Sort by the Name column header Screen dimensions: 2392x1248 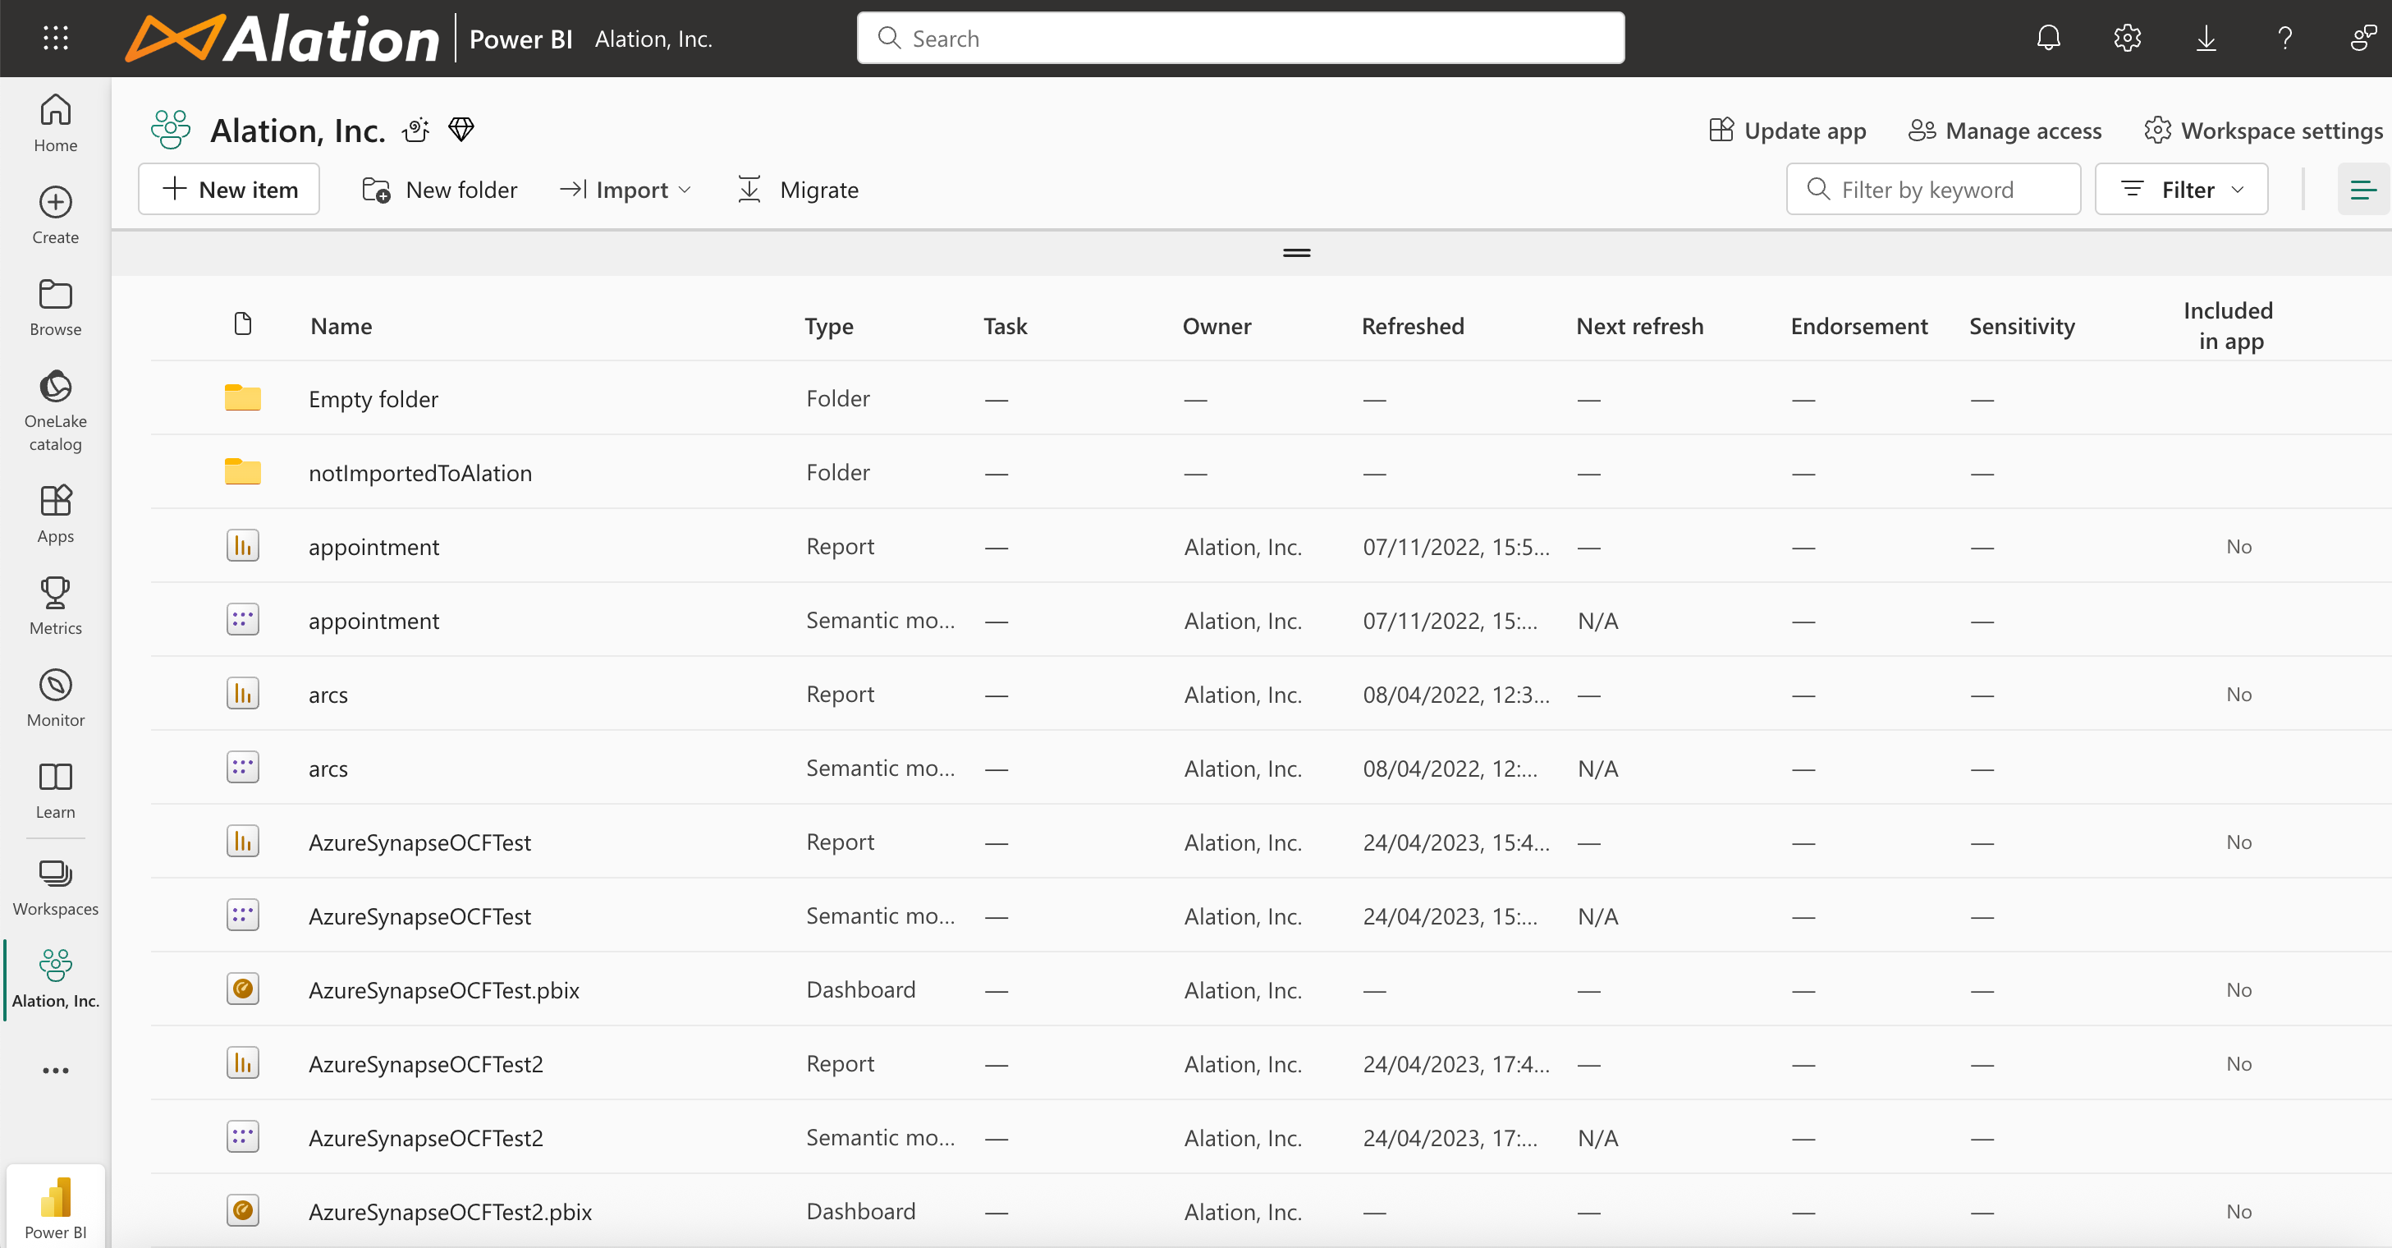point(341,326)
